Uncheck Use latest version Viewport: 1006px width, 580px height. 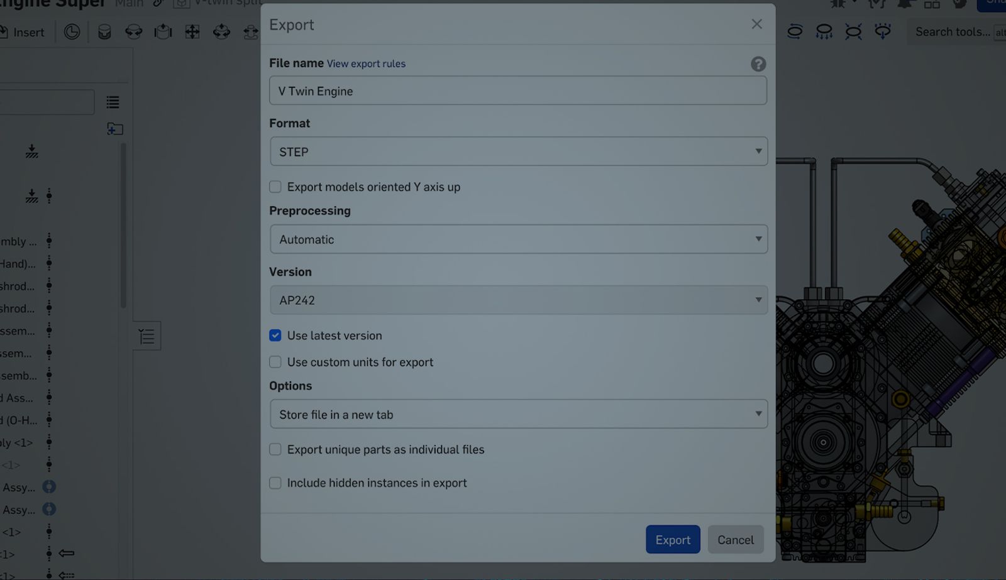click(275, 336)
